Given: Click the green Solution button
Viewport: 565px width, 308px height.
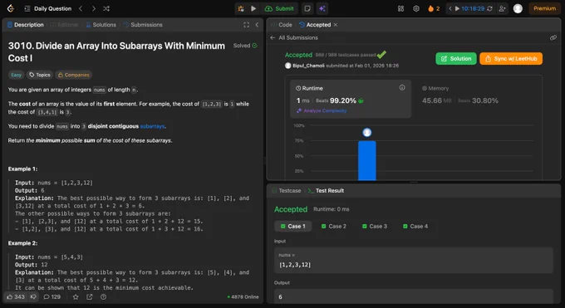Looking at the screenshot, I should click(456, 59).
